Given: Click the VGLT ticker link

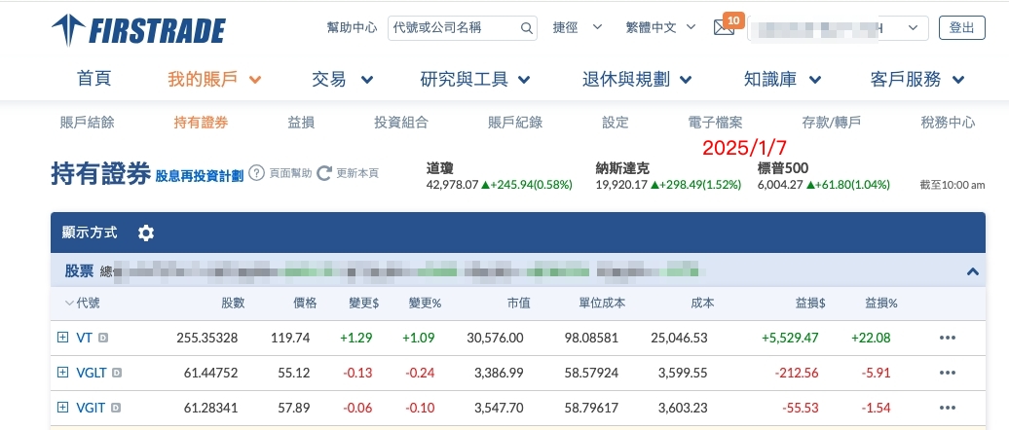Looking at the screenshot, I should coord(91,373).
